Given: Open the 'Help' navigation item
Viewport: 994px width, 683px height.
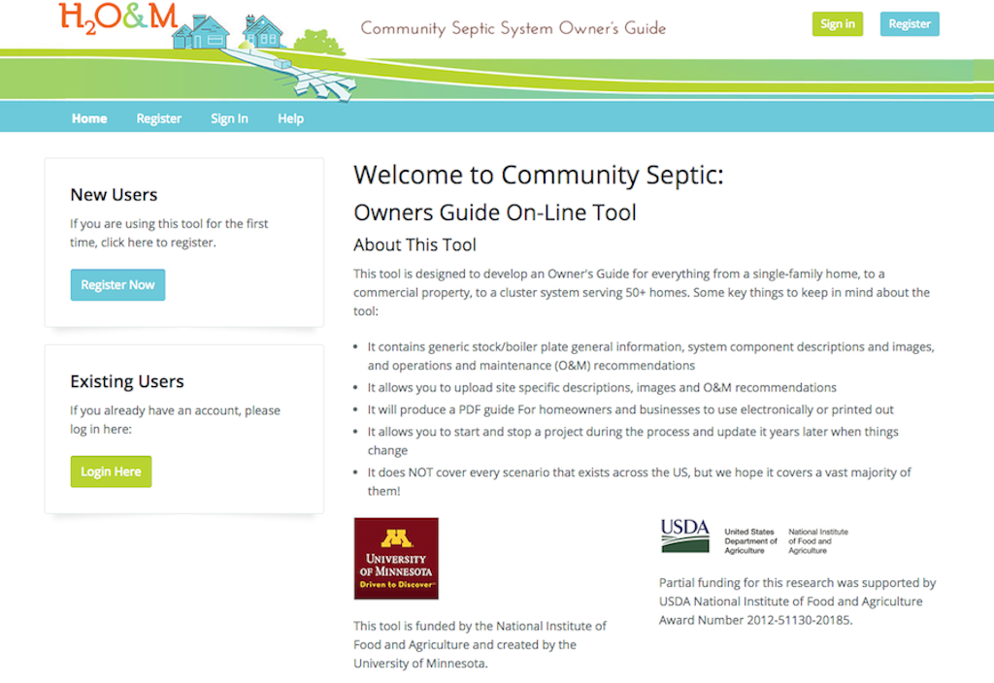Looking at the screenshot, I should click(x=290, y=117).
